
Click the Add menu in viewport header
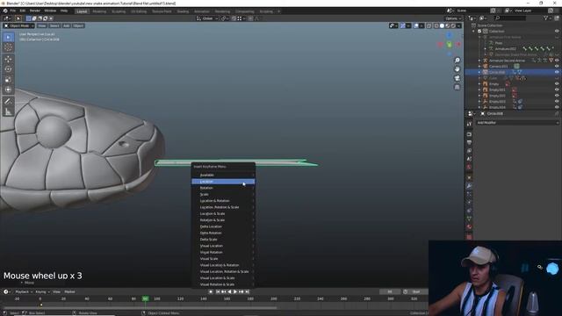[x=67, y=25]
